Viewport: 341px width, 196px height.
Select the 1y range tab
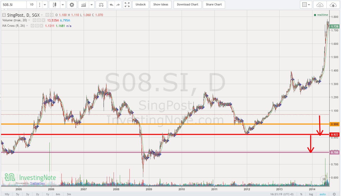tap(48, 194)
